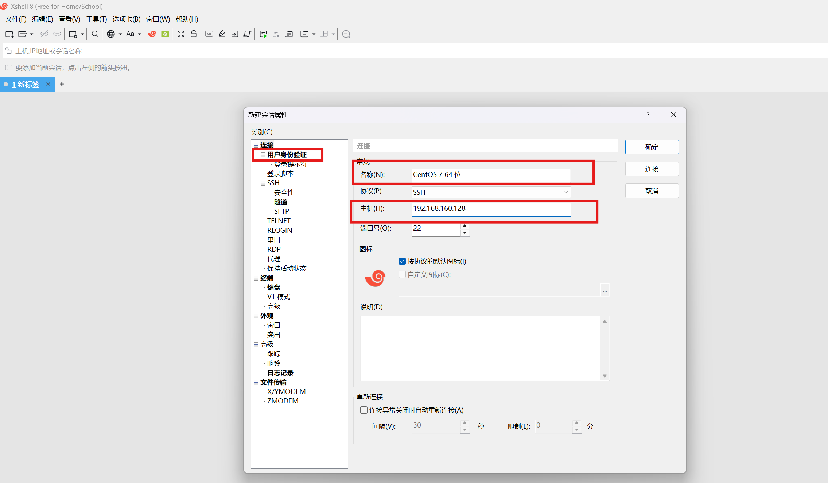Enable auto reconnect on abnormal close

coord(364,410)
